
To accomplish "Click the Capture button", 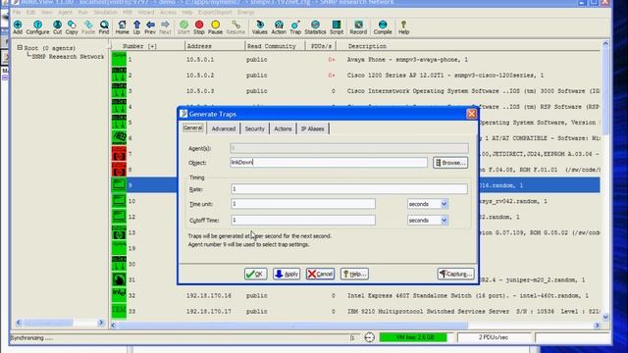I will [455, 274].
